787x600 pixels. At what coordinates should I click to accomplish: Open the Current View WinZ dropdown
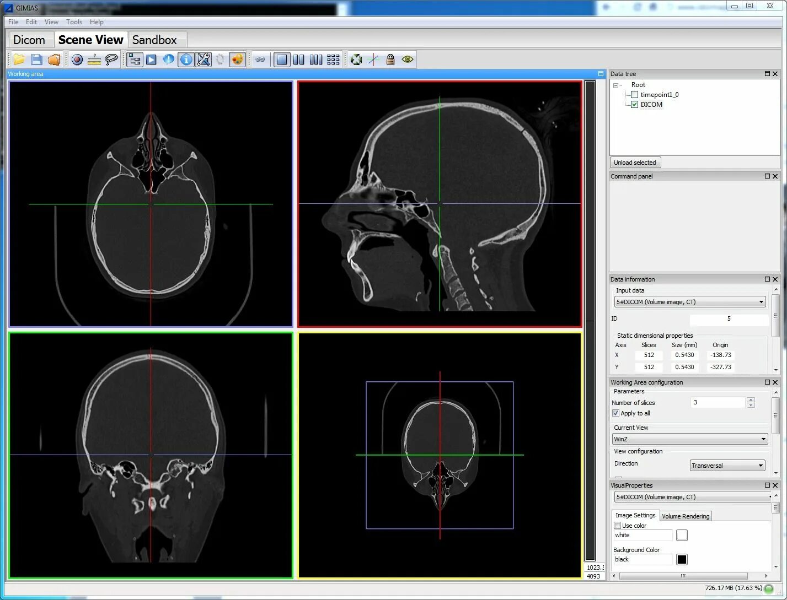690,439
